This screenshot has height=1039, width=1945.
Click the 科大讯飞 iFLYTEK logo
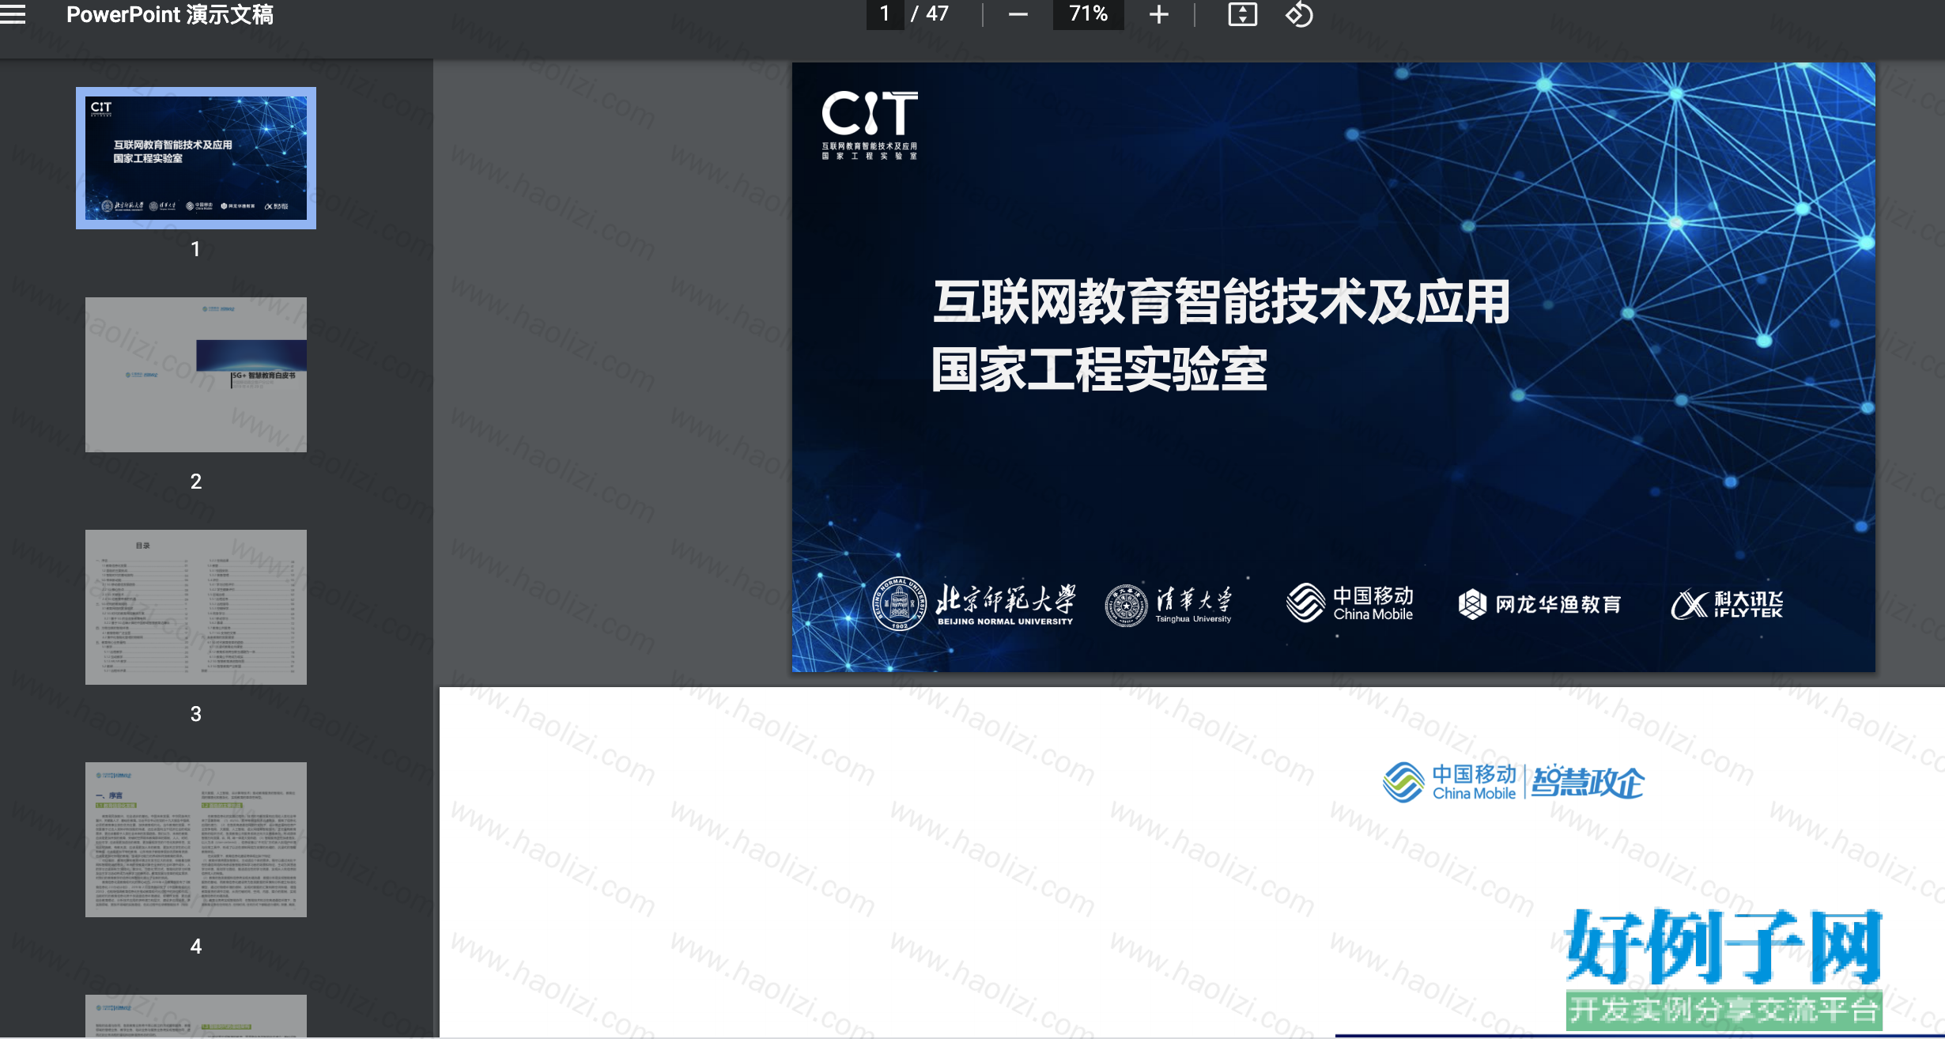pyautogui.click(x=1727, y=604)
